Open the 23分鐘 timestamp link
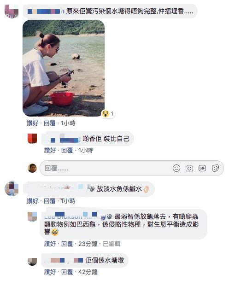229x281 pixels. click(x=88, y=244)
